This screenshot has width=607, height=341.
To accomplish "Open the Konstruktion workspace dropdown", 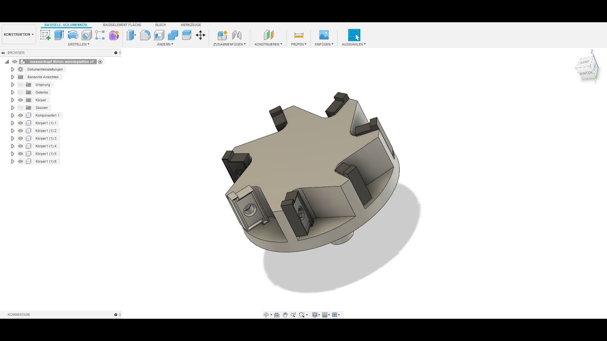I will pyautogui.click(x=19, y=35).
